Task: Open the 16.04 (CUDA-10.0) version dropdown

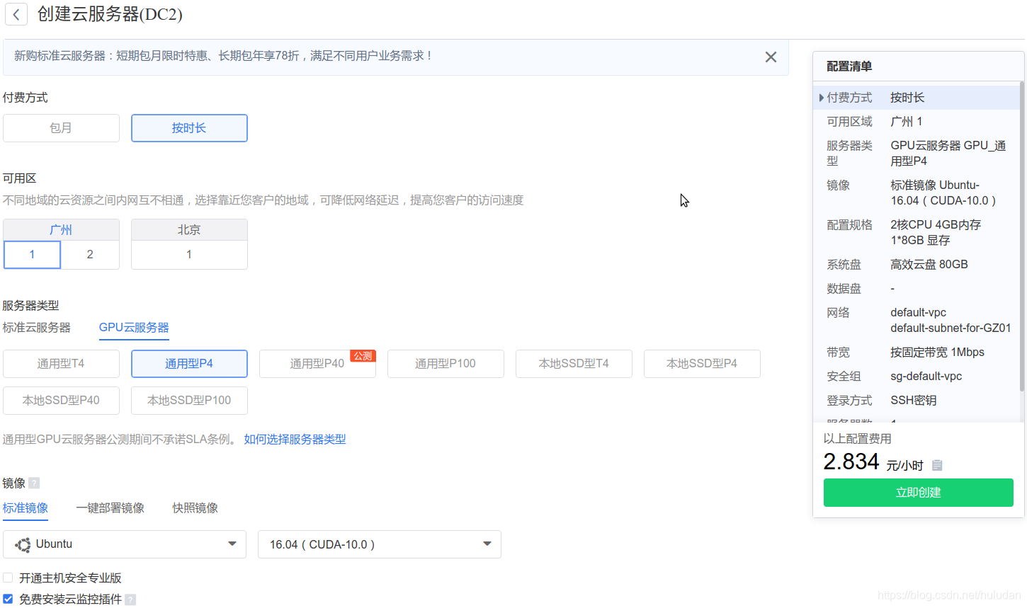Action: coord(380,544)
